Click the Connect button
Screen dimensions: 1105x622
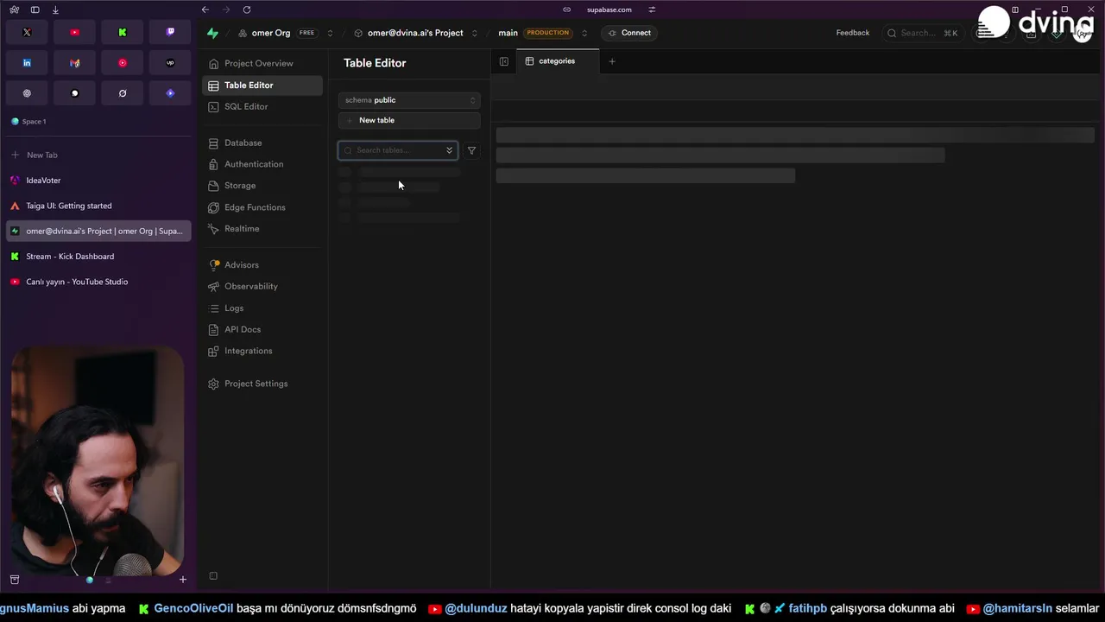pyautogui.click(x=628, y=33)
